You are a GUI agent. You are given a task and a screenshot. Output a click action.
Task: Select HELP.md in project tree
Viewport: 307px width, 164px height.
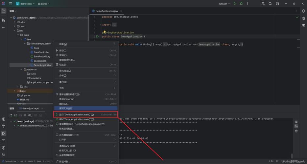(x=23, y=99)
